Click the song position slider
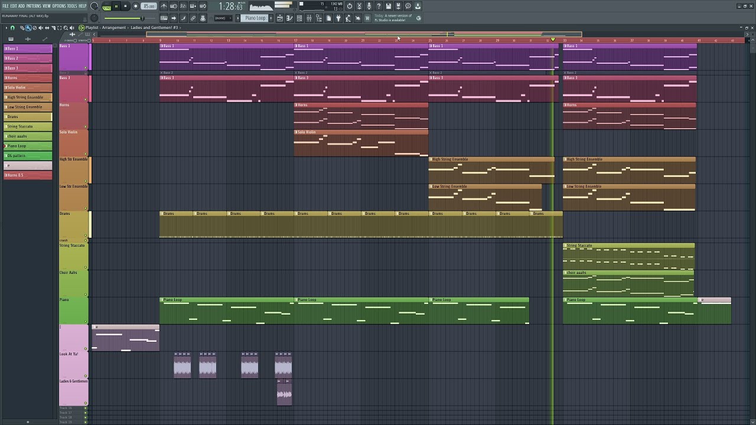Screen dimensions: 756x425 (x=129, y=18)
